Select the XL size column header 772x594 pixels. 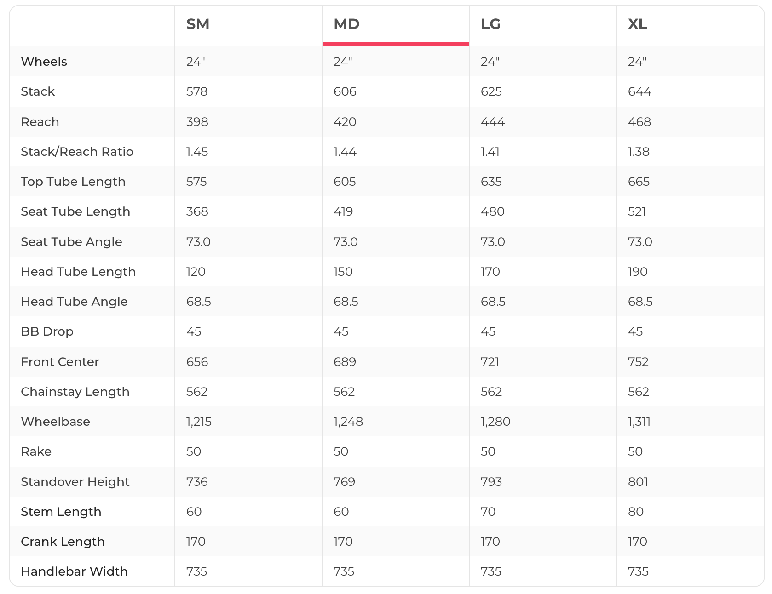point(638,24)
